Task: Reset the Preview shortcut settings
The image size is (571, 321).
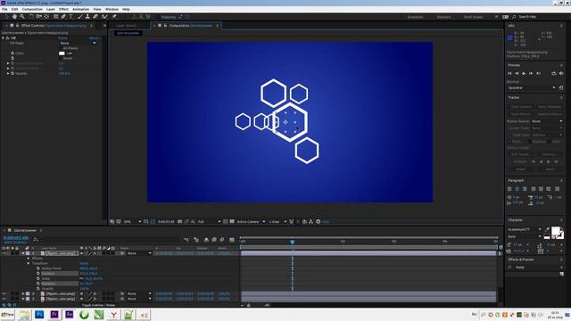Action: tap(561, 87)
